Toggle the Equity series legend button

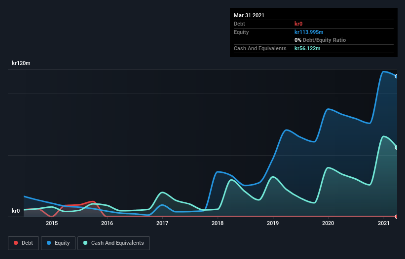[x=58, y=243]
